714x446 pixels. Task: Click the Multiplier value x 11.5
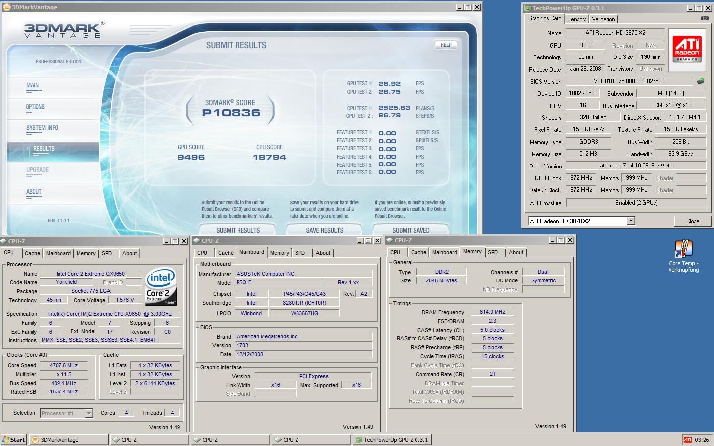click(64, 374)
